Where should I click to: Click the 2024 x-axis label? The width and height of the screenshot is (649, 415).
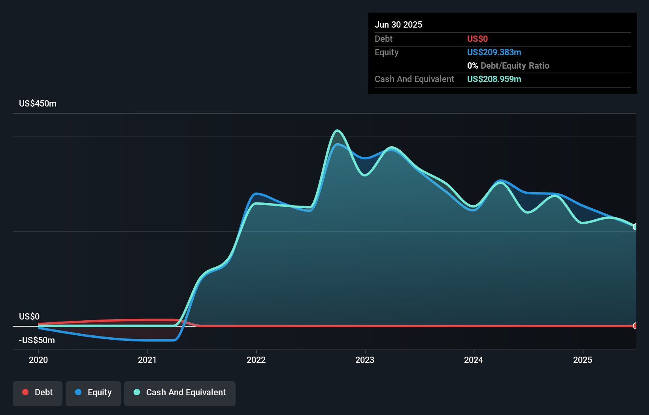[474, 360]
